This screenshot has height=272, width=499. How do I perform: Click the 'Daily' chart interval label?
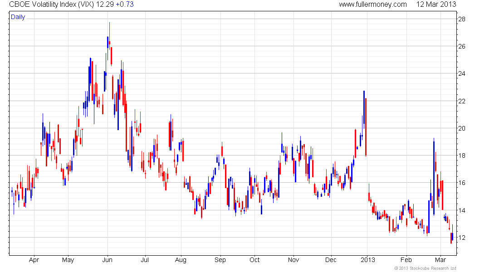click(x=18, y=17)
